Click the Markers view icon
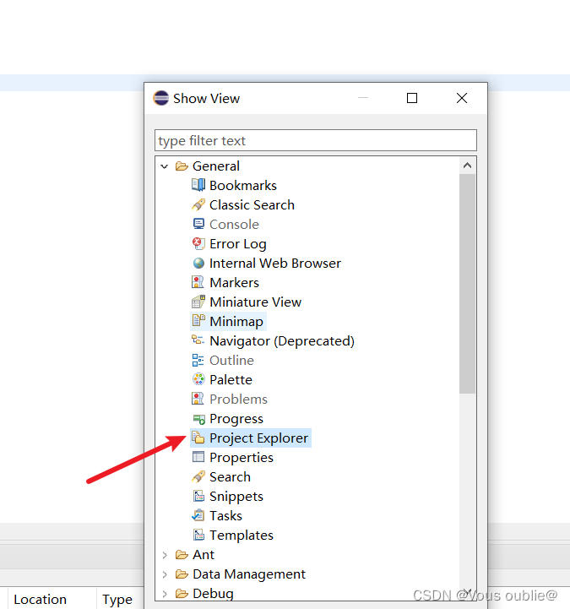The width and height of the screenshot is (570, 609). tap(198, 282)
